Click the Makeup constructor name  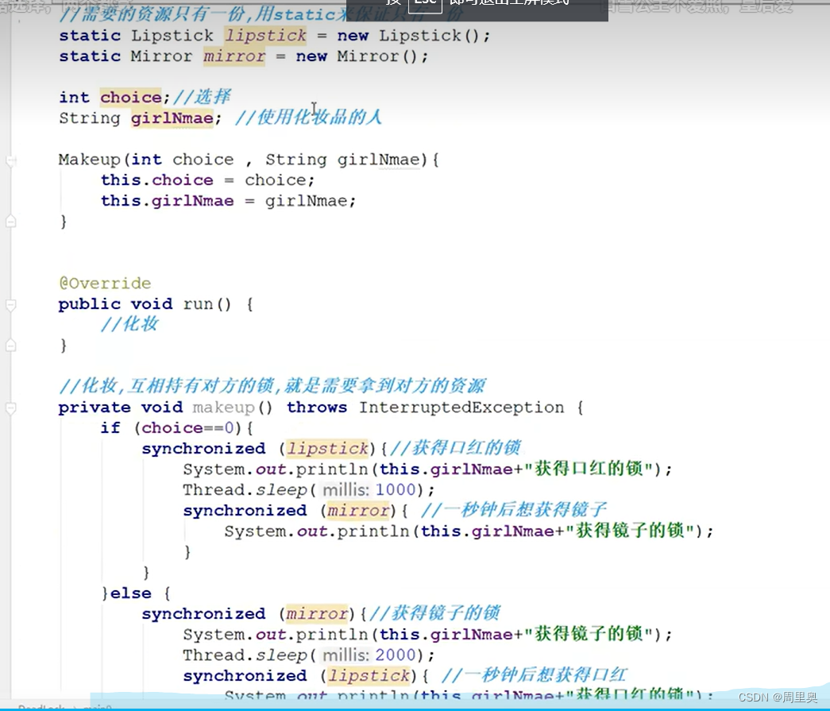[x=90, y=160]
